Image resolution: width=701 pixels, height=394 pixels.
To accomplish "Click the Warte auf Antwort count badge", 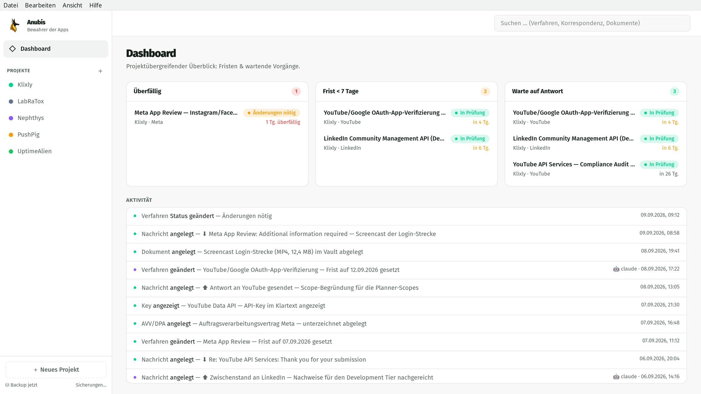I will tap(674, 91).
